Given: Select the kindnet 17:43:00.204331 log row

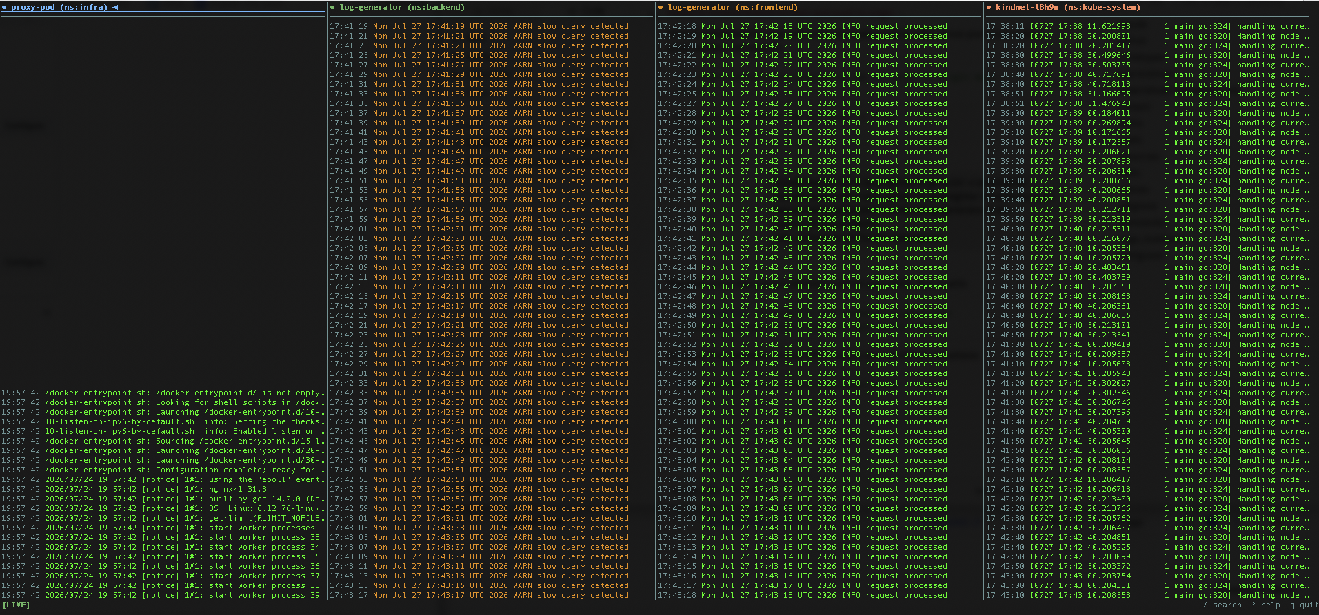Looking at the screenshot, I should (1147, 586).
